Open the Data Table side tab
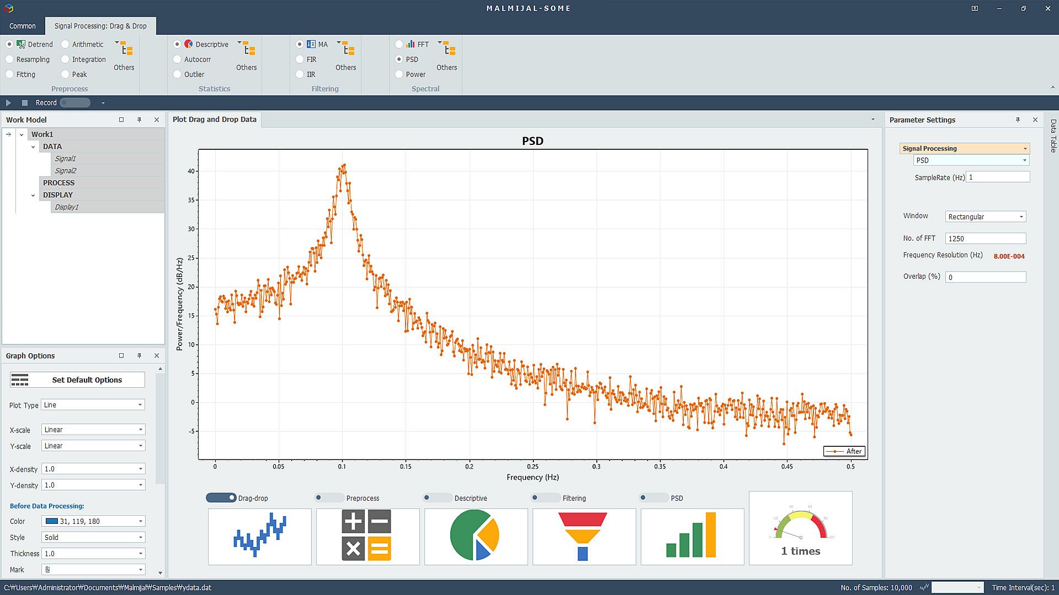The image size is (1059, 595). click(1053, 136)
